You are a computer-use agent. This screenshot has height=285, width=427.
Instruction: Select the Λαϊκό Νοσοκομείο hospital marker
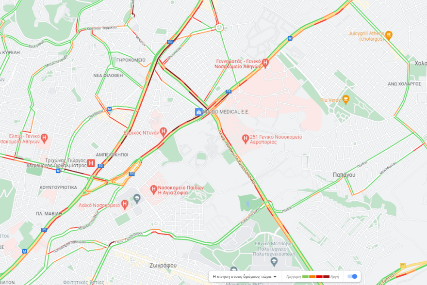tap(125, 205)
